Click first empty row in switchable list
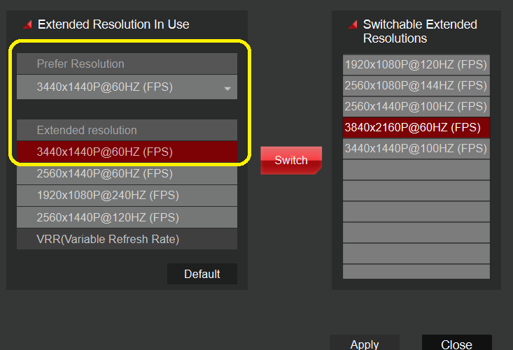 click(x=416, y=169)
